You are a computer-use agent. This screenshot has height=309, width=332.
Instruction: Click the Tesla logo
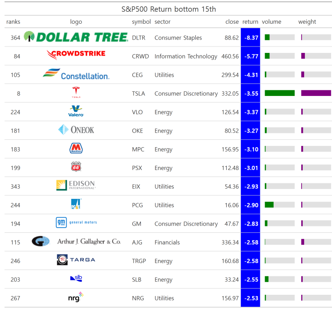76,92
